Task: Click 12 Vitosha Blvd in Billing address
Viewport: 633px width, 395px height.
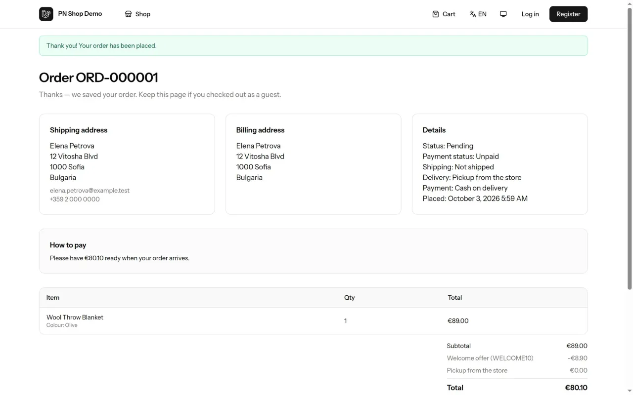Action: (x=260, y=157)
